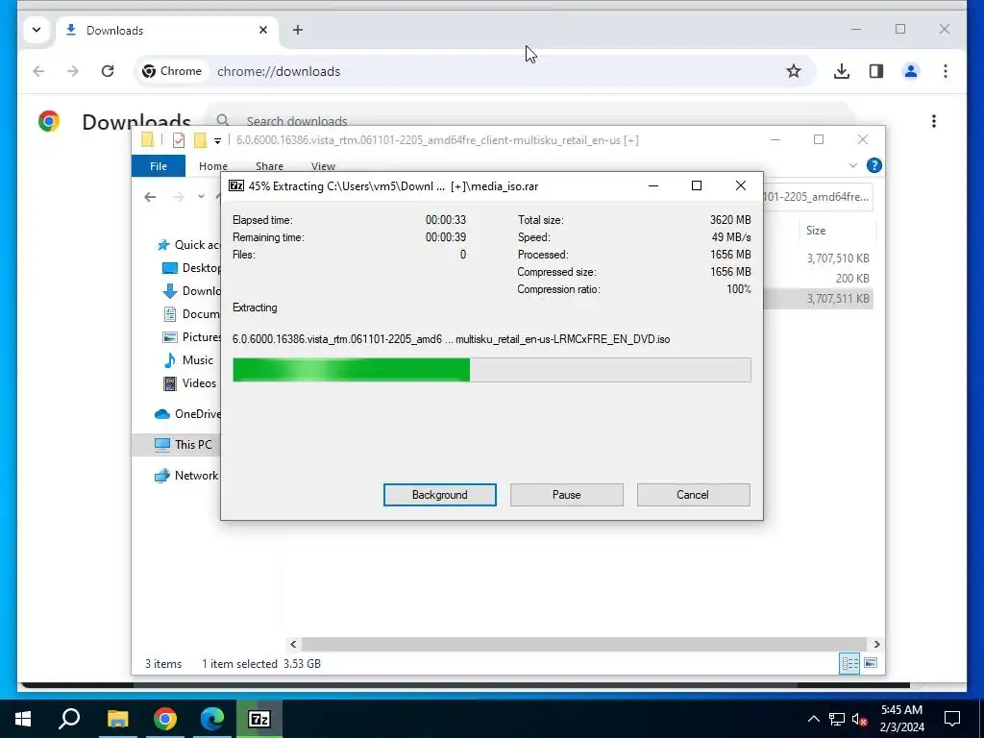Open muted volume tray icon

(x=859, y=719)
